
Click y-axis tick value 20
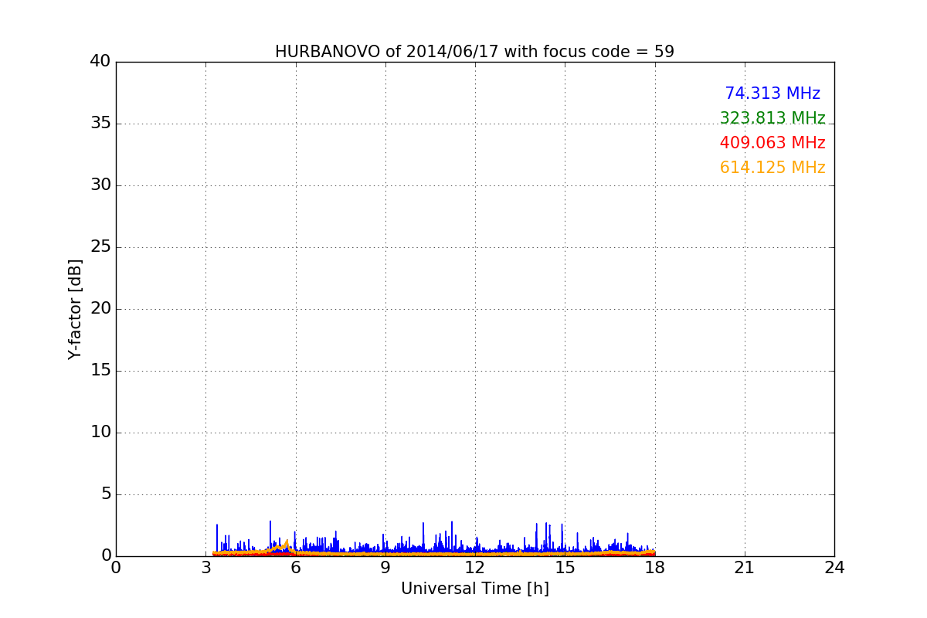click(x=100, y=309)
